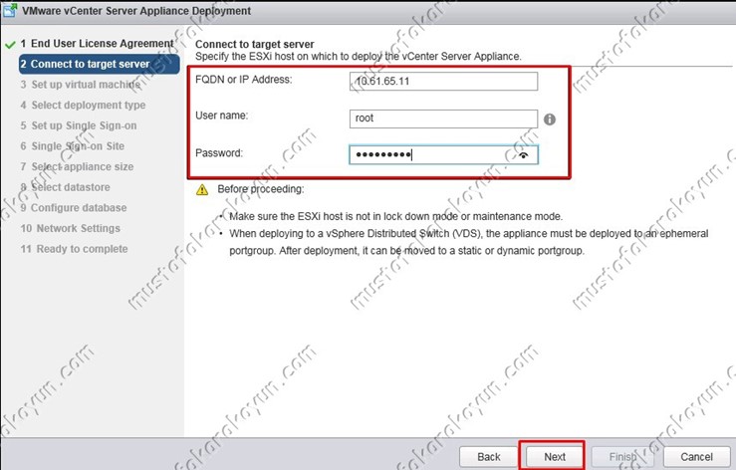This screenshot has width=736, height=470.
Task: Select step 7 Select appliance size
Action: point(77,166)
